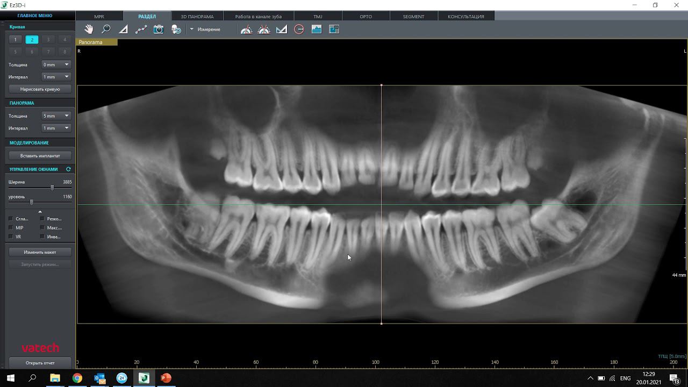Click the Изменить макет button

click(40, 252)
